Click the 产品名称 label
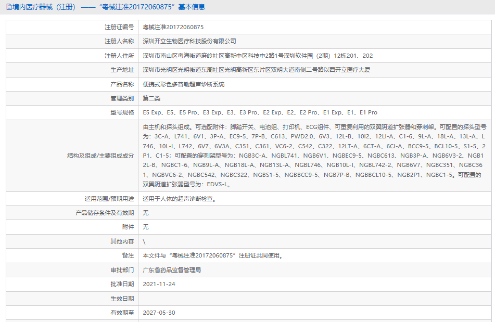The height and width of the screenshot is (322, 495). (122, 84)
